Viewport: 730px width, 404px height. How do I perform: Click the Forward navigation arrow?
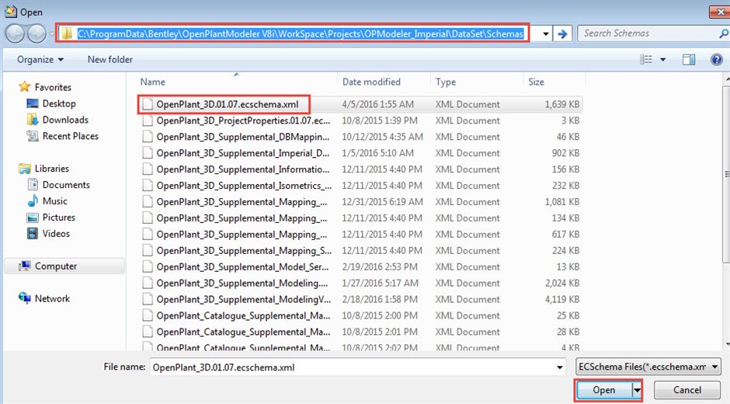click(x=36, y=33)
